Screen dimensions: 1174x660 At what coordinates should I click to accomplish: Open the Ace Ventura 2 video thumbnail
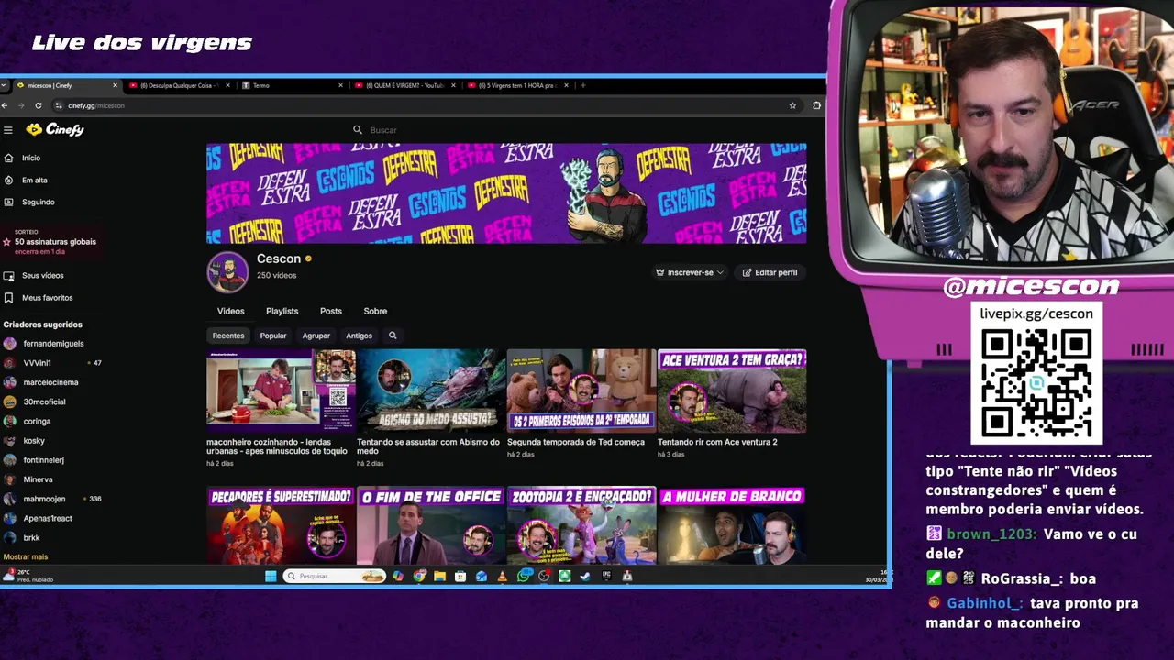[732, 390]
